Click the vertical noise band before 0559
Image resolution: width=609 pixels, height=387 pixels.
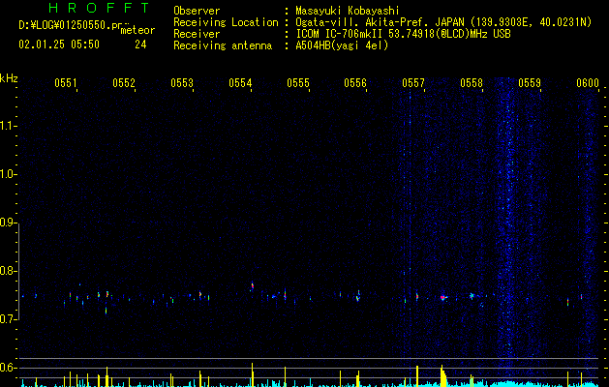509,218
